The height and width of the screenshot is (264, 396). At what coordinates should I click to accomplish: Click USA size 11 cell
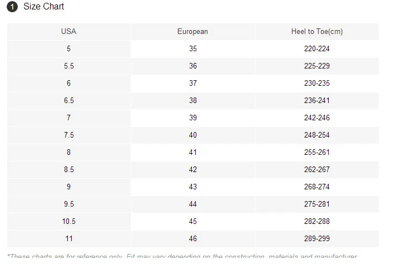68,239
